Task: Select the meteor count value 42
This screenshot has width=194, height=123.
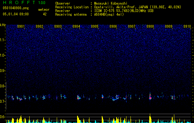Action: 45,14
